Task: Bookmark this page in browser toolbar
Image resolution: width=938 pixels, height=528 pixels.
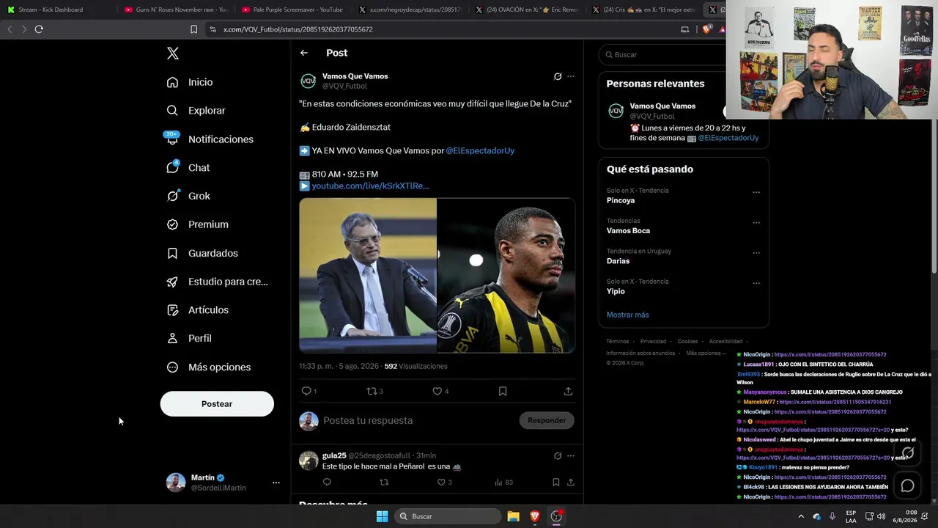Action: [193, 29]
